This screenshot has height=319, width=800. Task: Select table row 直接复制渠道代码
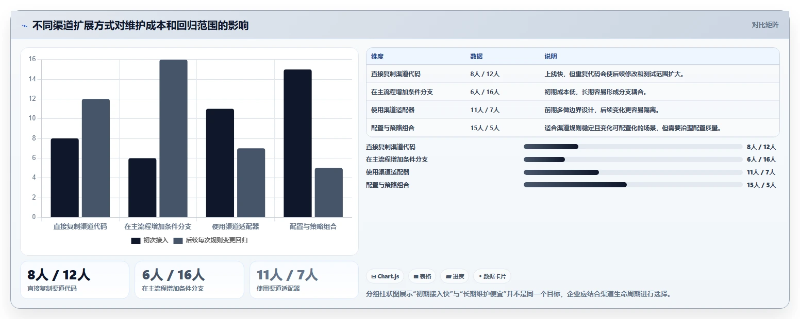pyautogui.click(x=573, y=74)
